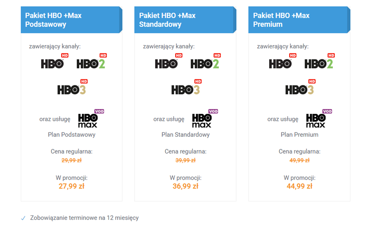Click the HBO2 HD logo in Podstawowy package

click(x=91, y=62)
